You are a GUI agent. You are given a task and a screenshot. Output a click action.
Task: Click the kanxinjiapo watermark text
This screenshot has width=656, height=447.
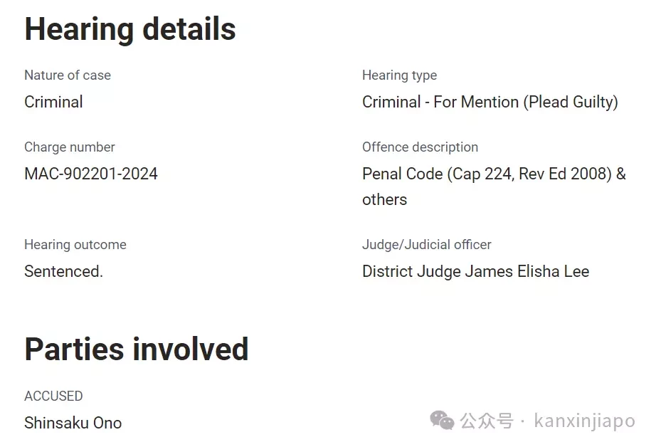(x=584, y=421)
